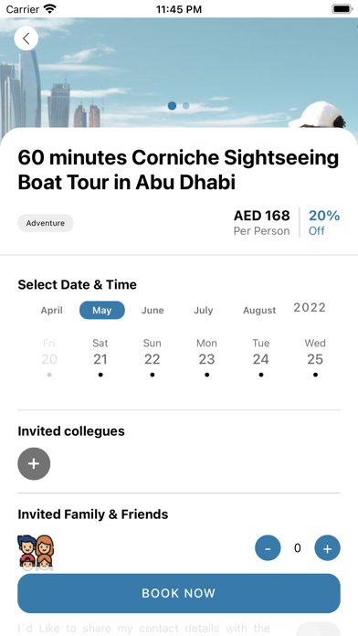Choose August month
The width and height of the screenshot is (358, 636).
click(259, 311)
